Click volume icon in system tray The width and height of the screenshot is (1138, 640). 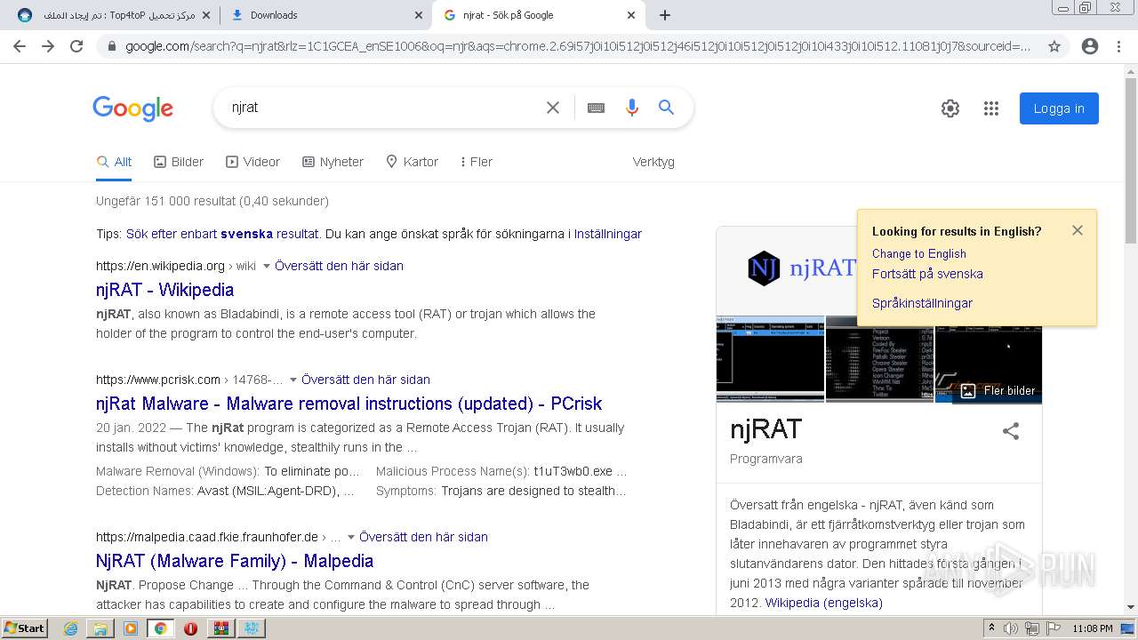click(x=1011, y=628)
